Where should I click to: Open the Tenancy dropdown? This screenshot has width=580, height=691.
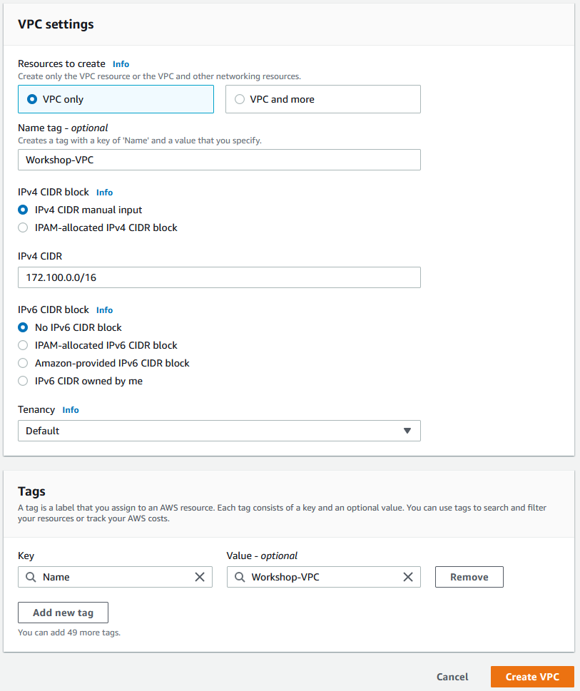point(219,431)
